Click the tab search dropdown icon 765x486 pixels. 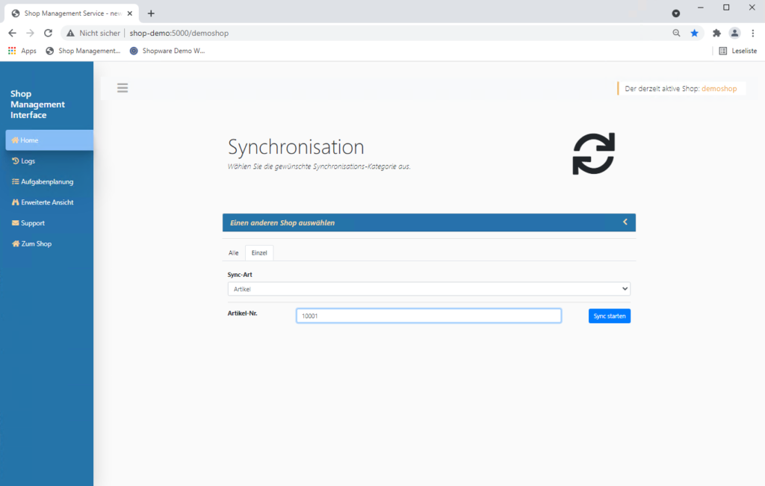coord(675,13)
